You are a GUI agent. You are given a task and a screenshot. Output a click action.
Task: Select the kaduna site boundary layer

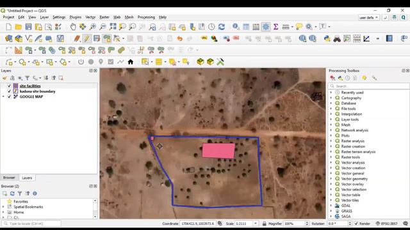[37, 91]
